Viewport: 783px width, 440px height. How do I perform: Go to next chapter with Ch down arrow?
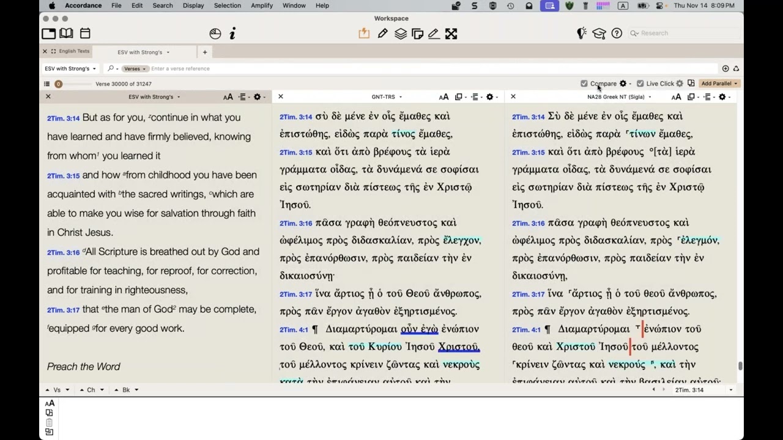102,390
